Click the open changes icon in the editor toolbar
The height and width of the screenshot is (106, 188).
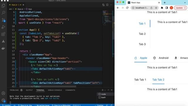(x=103, y=5)
